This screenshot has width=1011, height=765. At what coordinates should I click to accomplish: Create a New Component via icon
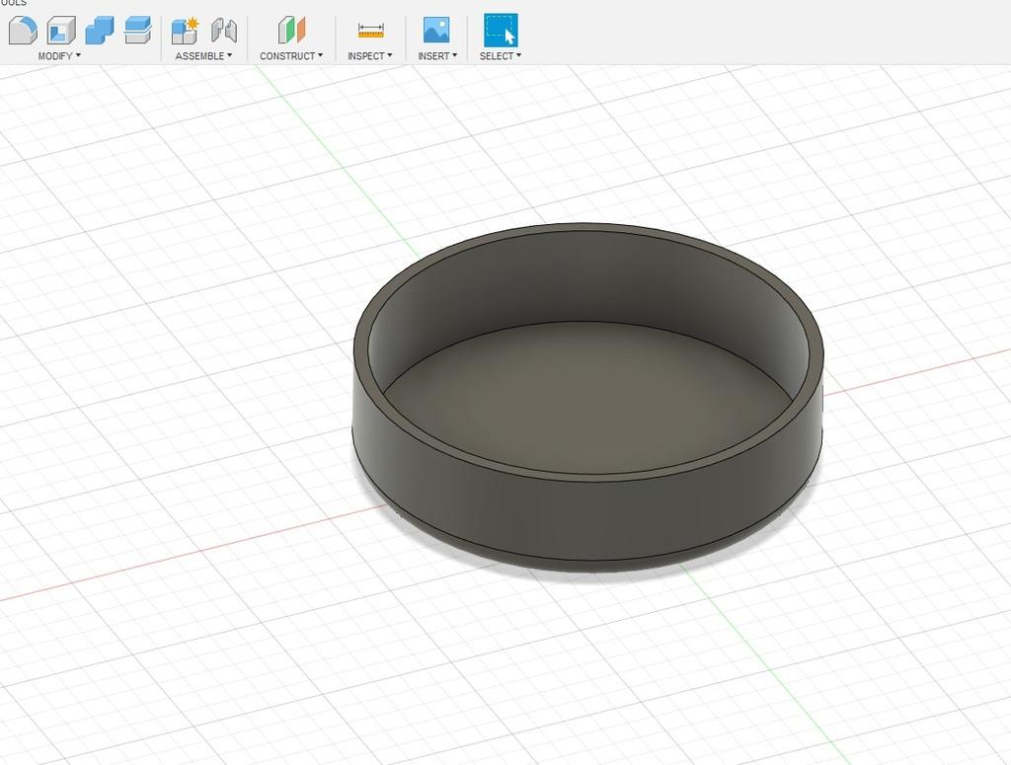click(x=185, y=31)
